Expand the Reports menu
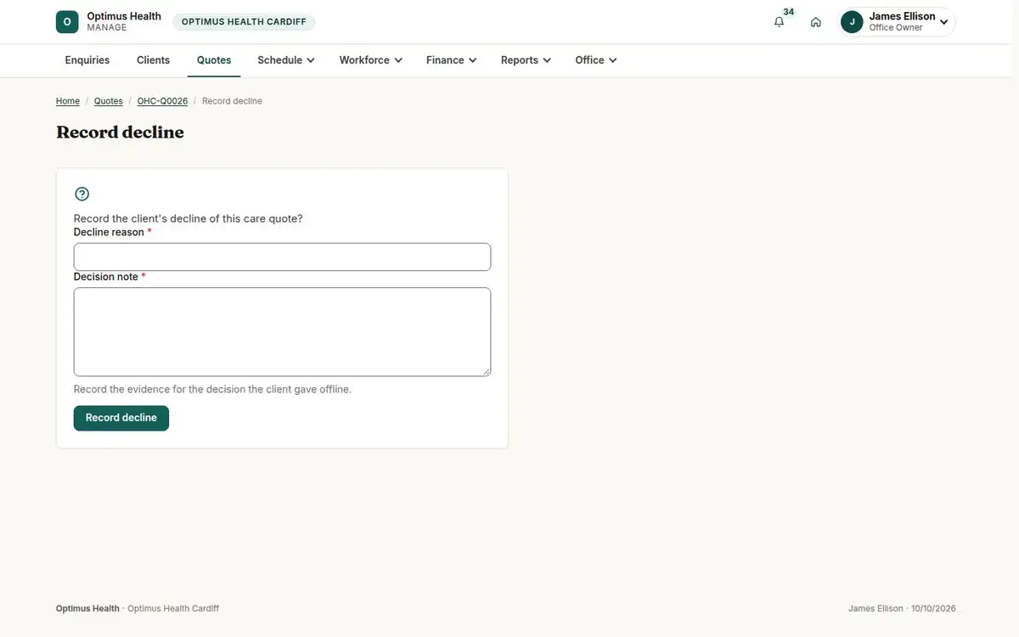Image resolution: width=1019 pixels, height=637 pixels. pyautogui.click(x=526, y=60)
